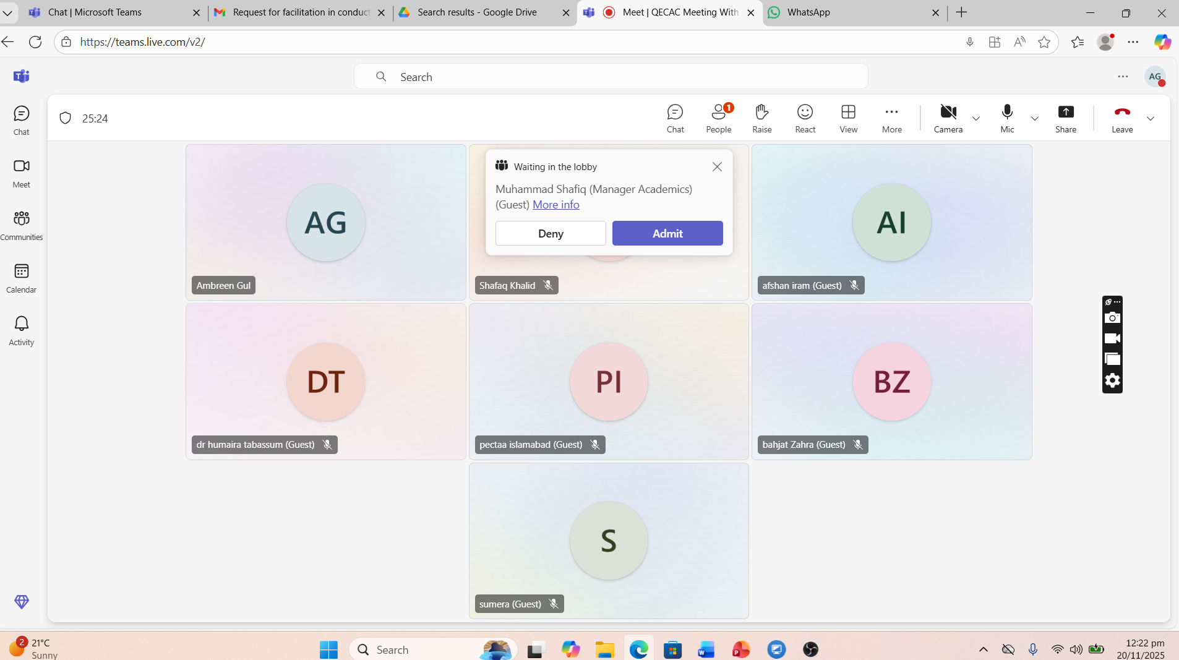The width and height of the screenshot is (1179, 660).
Task: Expand the Camera options chevron
Action: click(x=976, y=119)
